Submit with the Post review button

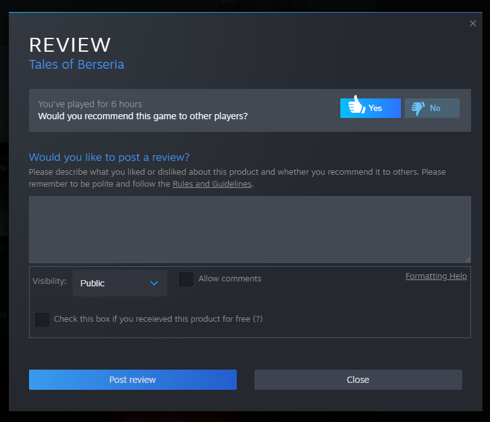tap(133, 380)
